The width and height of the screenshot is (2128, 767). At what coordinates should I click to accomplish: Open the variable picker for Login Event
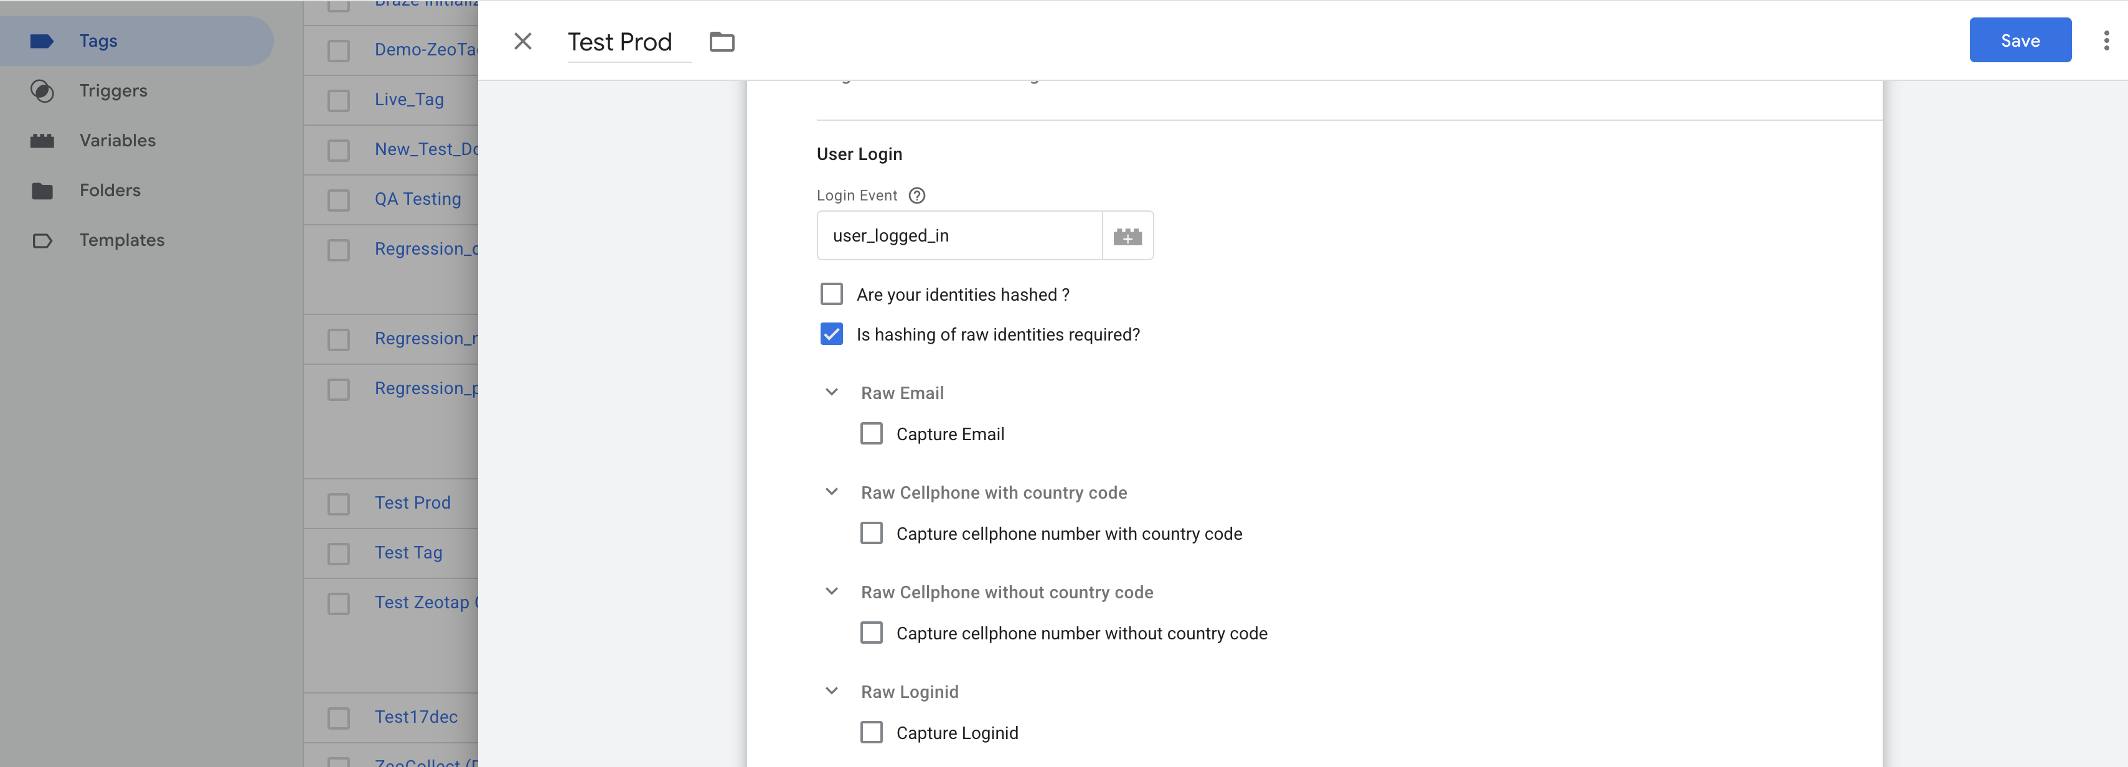(x=1128, y=235)
